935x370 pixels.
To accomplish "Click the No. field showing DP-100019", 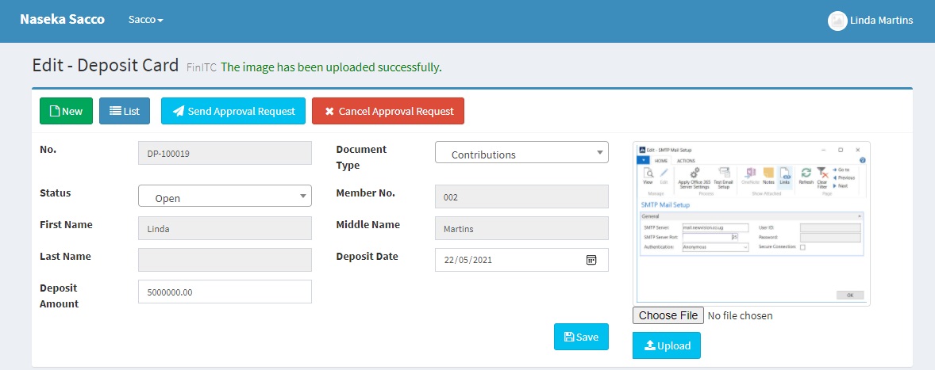I will coord(225,153).
